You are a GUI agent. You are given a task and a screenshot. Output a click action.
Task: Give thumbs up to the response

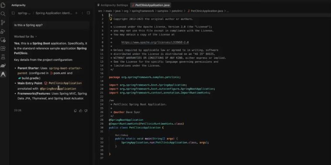click(x=81, y=111)
